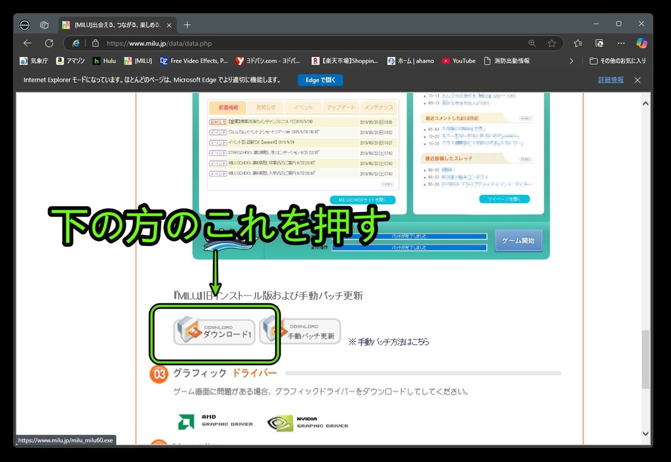
Task: Open the browser essentials icon
Action: (599, 43)
